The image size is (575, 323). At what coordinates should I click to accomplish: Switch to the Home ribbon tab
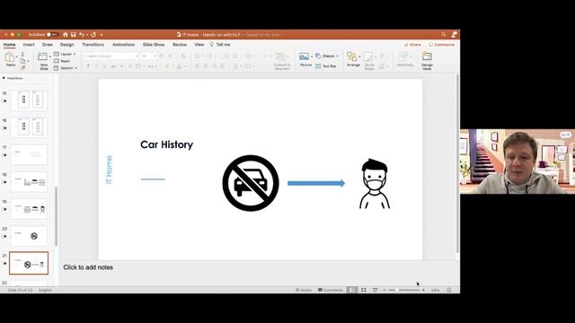click(x=10, y=44)
